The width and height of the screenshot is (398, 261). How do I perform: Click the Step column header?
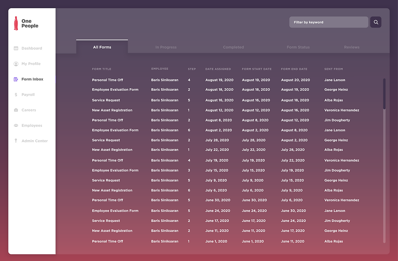tap(191, 69)
